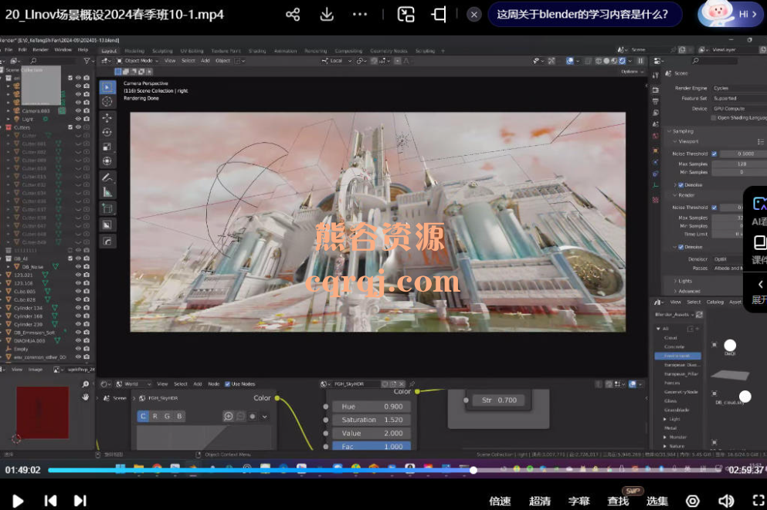Image resolution: width=767 pixels, height=510 pixels.
Task: Click the zoom magnifier in image editor
Action: (86, 384)
